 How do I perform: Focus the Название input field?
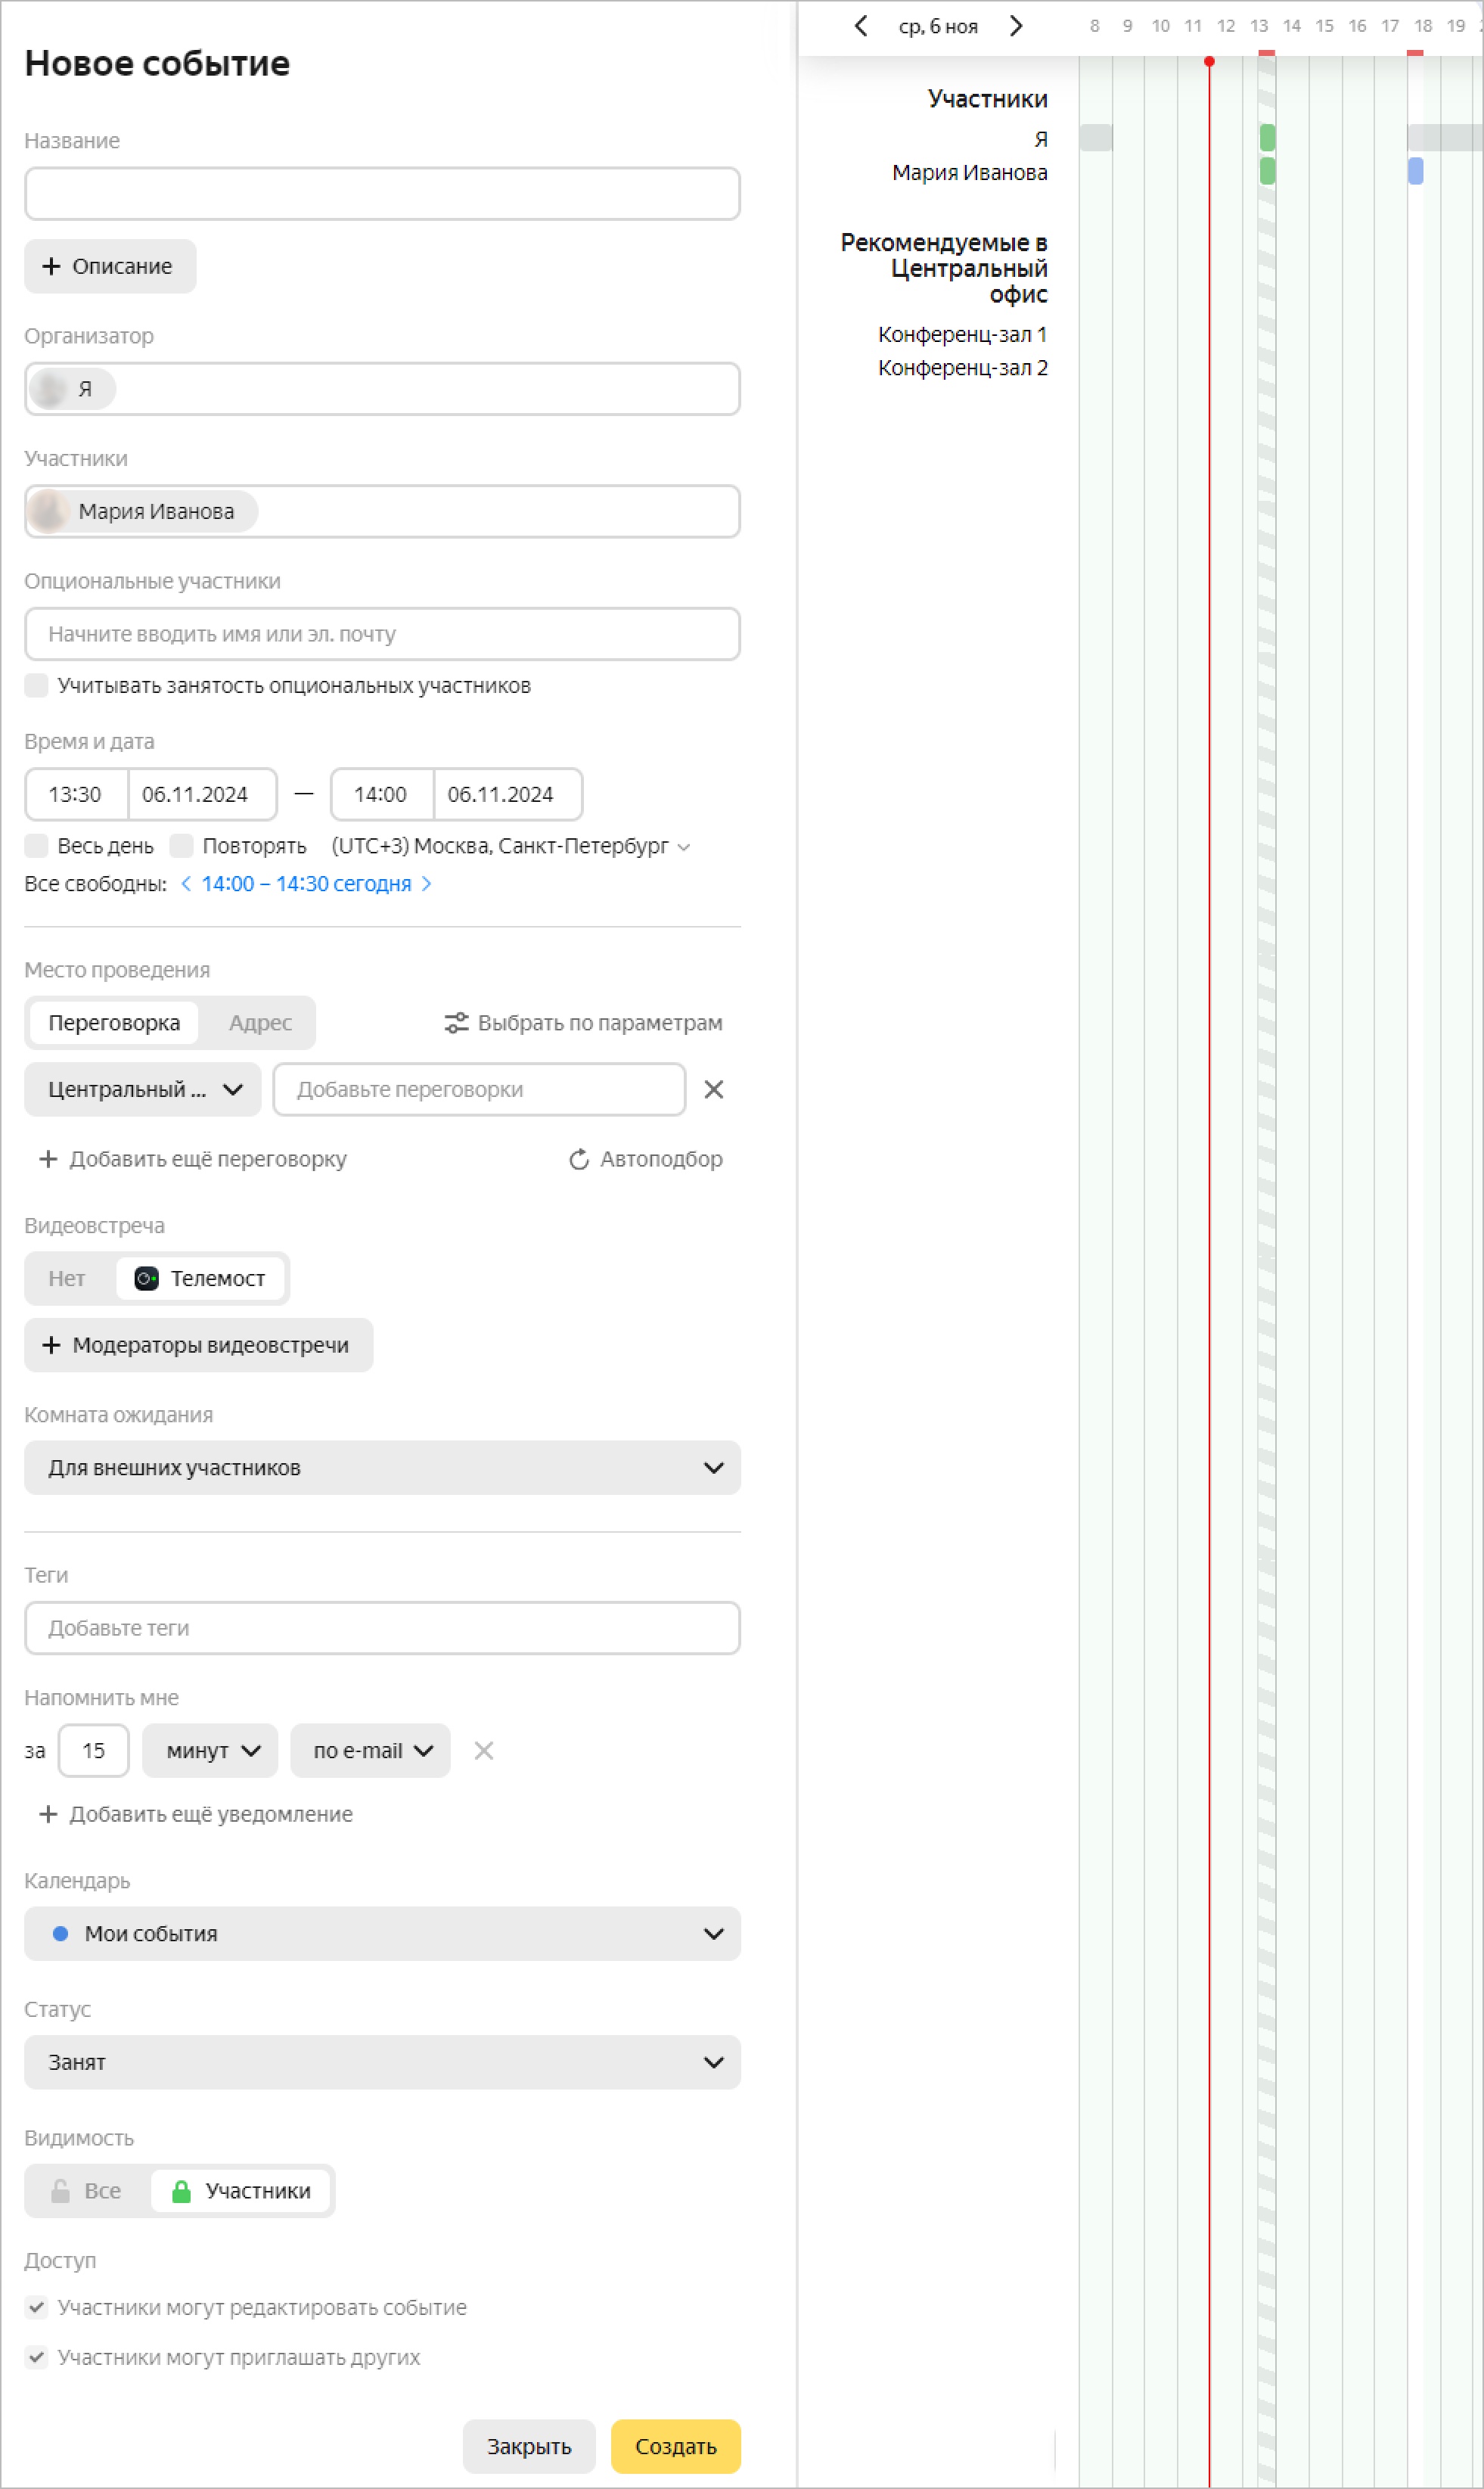coord(382,194)
